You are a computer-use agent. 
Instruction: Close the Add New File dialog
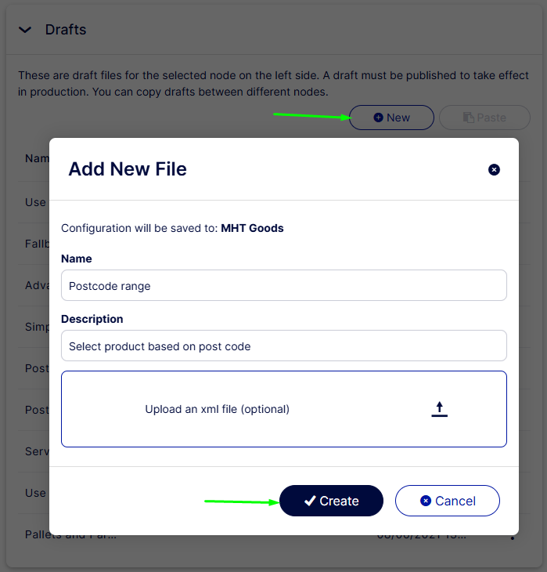point(494,169)
